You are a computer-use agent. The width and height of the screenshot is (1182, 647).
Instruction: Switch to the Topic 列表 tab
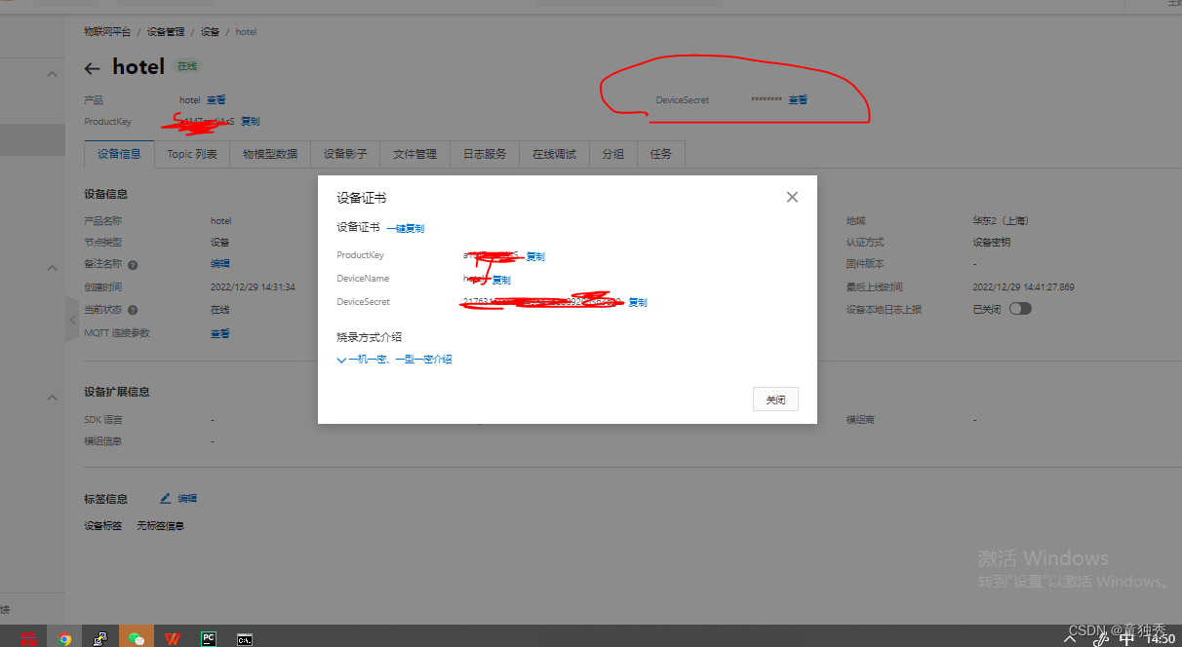(191, 154)
